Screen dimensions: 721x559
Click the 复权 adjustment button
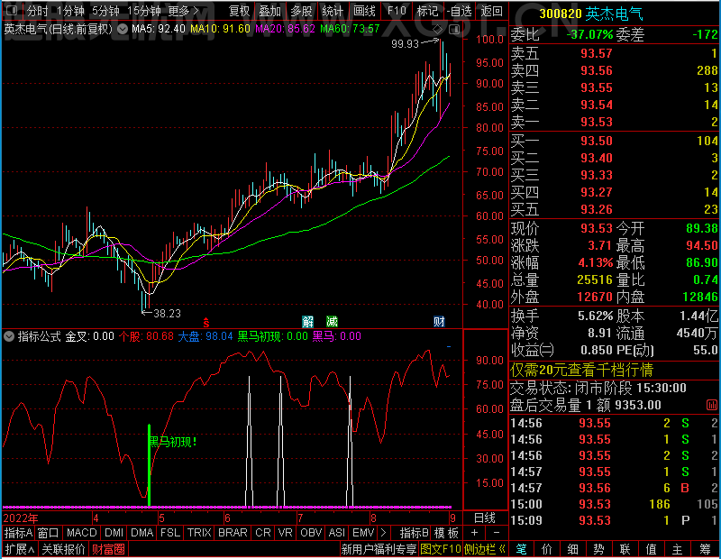pos(239,11)
